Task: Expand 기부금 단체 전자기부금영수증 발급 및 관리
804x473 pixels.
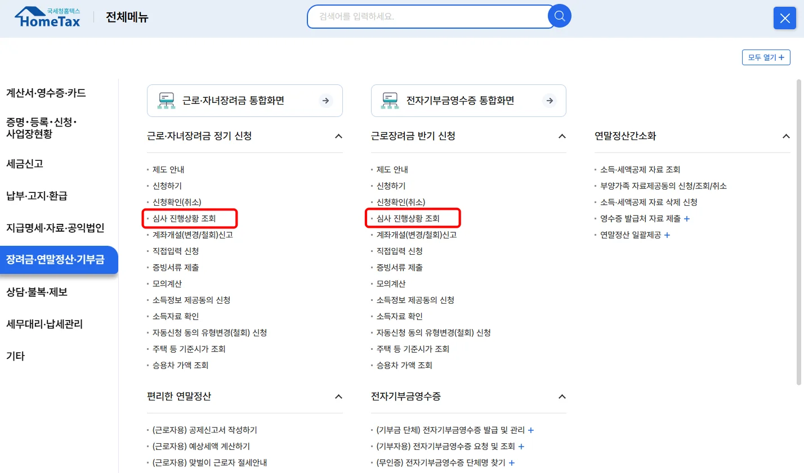Action: [530, 430]
